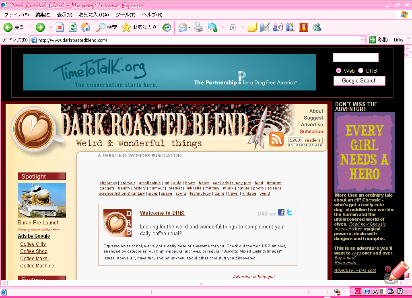Go back with the green Back arrow

point(8,27)
